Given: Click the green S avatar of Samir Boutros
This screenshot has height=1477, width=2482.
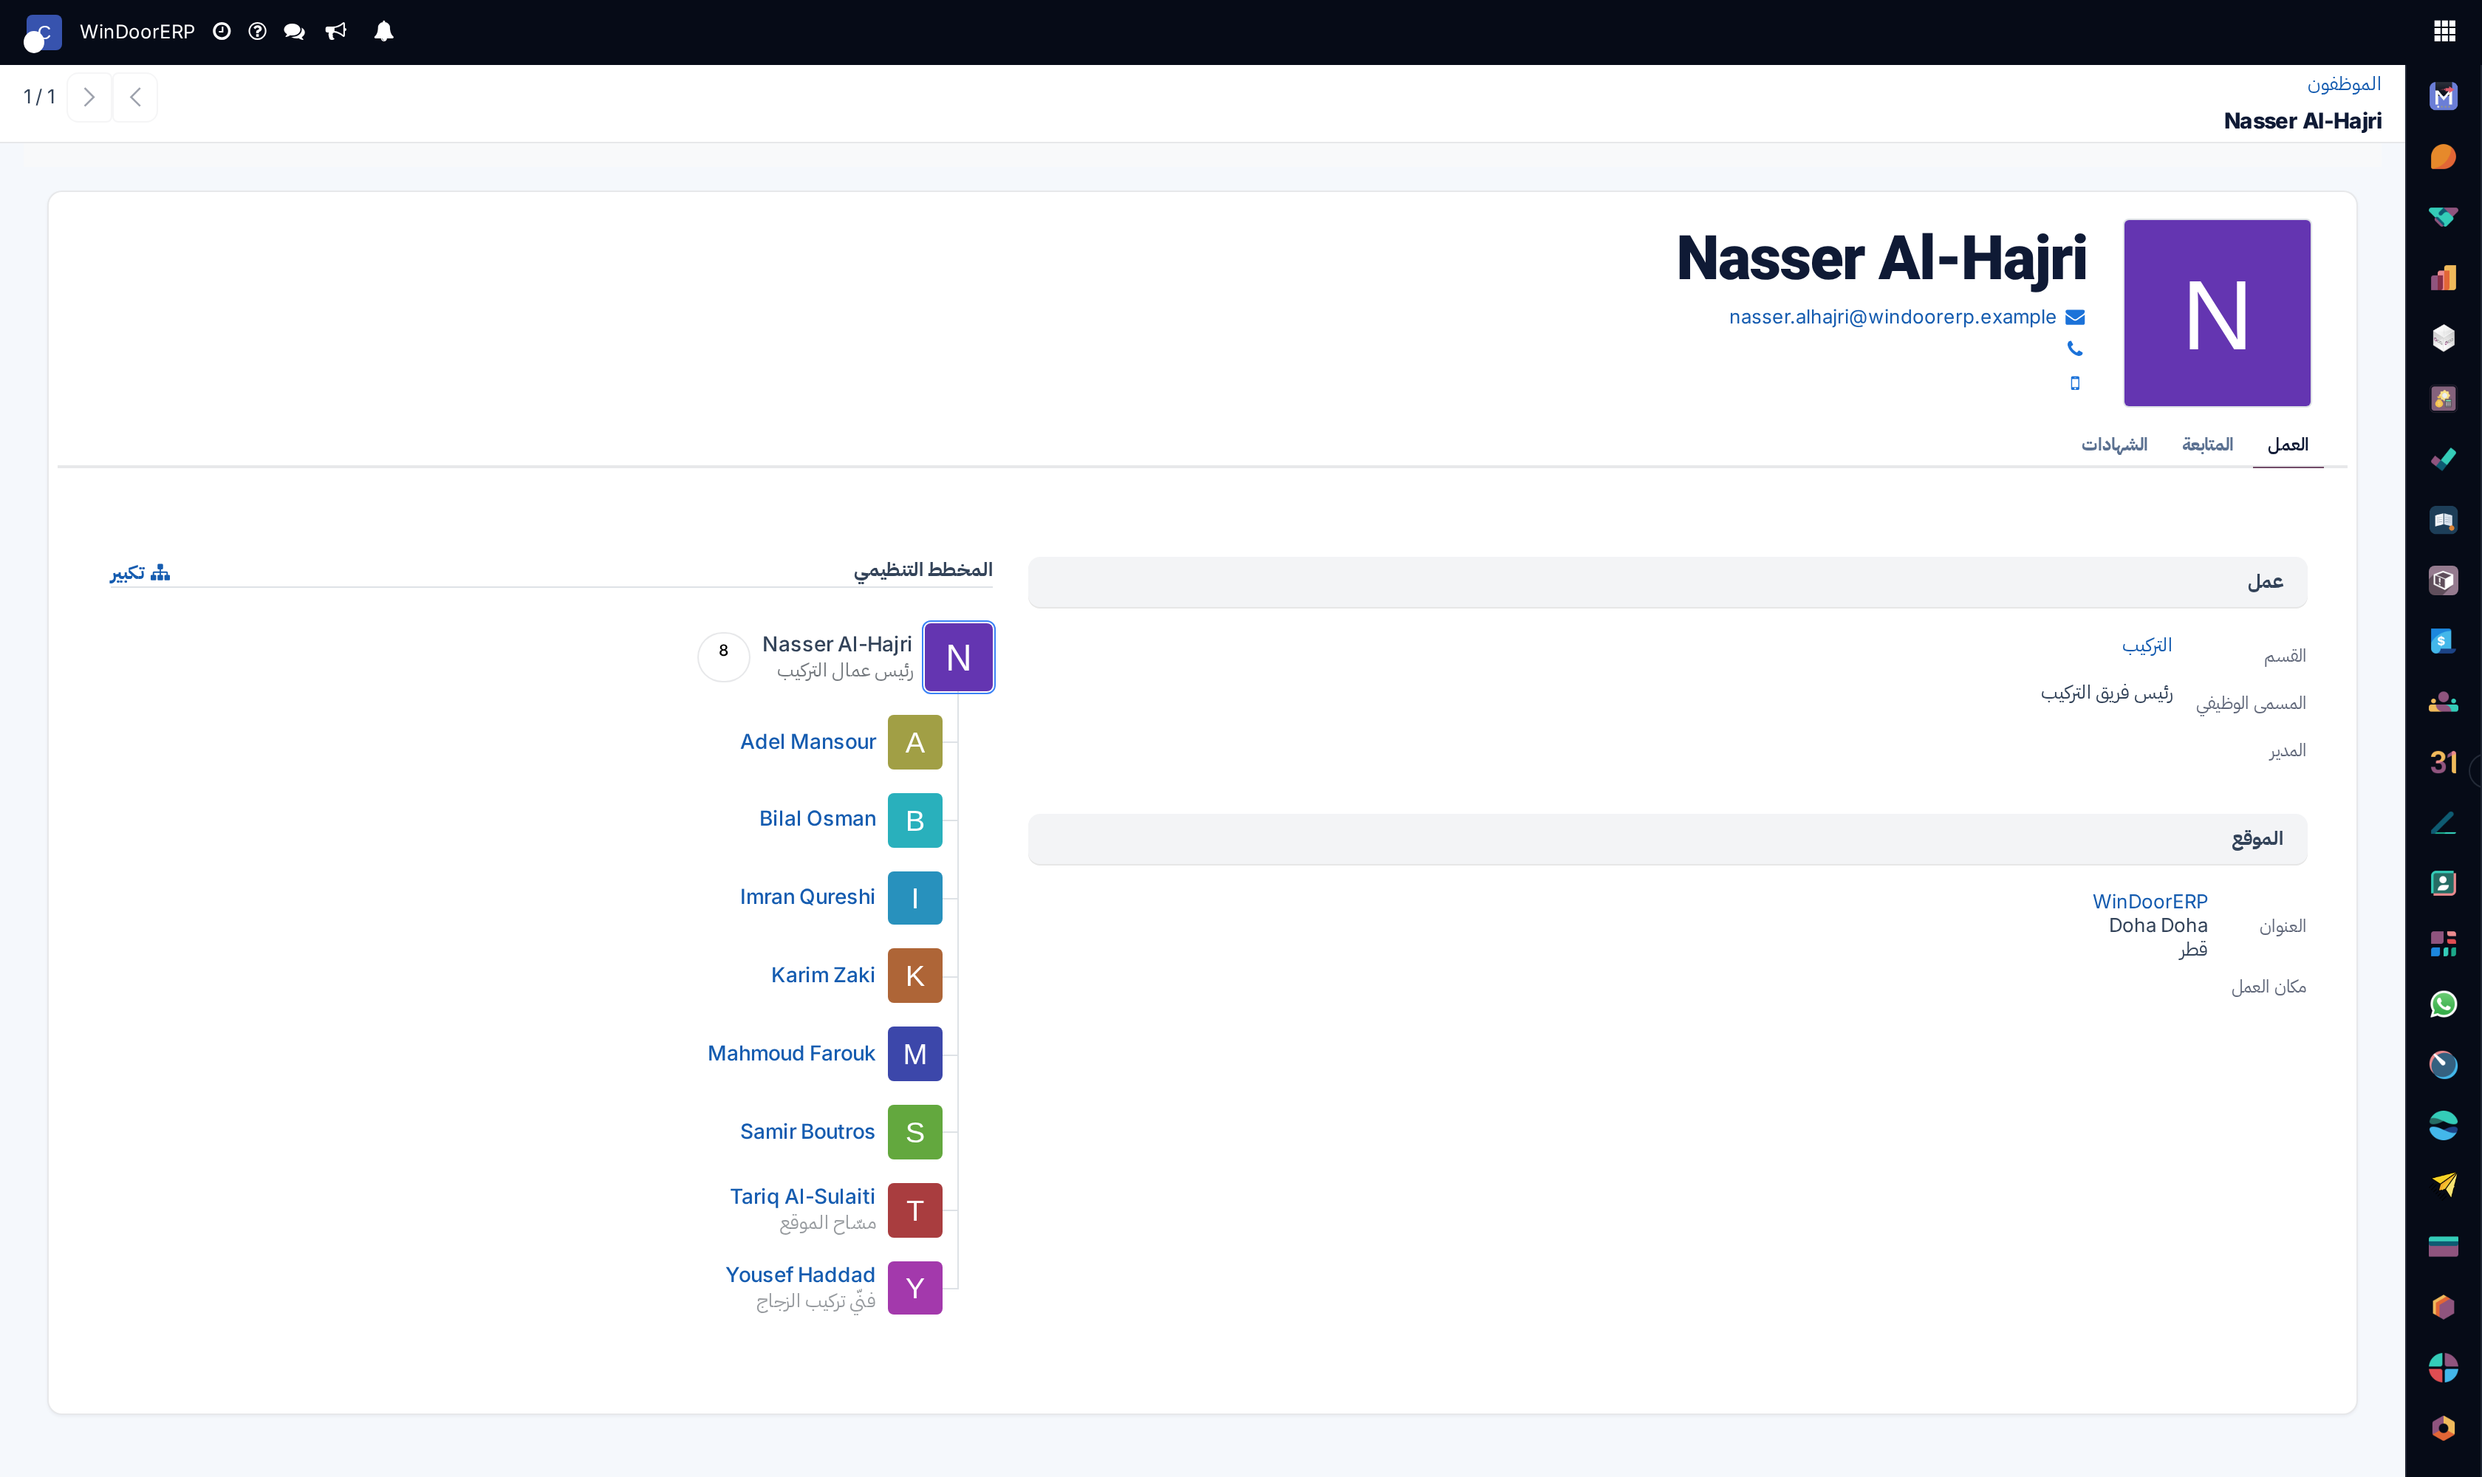Looking at the screenshot, I should (915, 1133).
